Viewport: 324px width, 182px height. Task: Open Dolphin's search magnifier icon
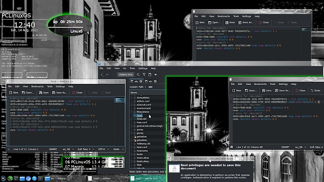click(138, 75)
